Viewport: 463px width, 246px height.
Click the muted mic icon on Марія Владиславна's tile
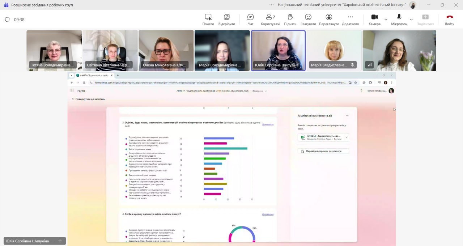click(352, 65)
